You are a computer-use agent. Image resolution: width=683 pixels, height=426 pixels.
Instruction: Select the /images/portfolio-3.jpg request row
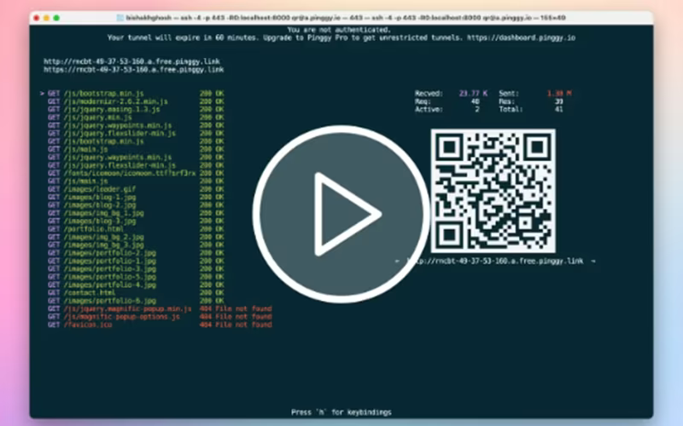pos(136,268)
